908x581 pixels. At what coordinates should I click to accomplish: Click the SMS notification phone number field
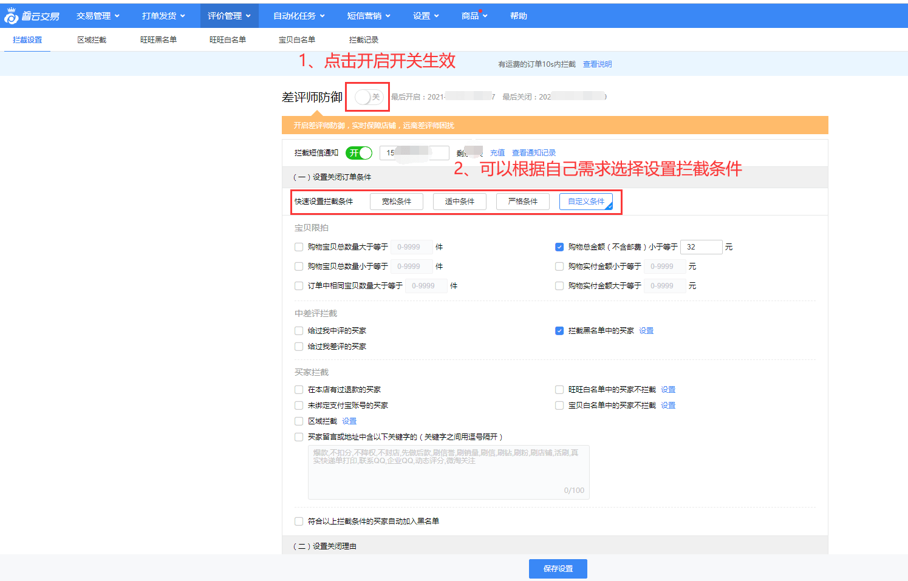(x=414, y=153)
